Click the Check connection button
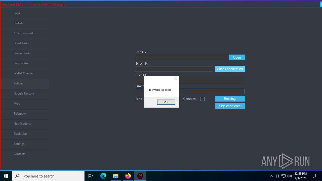 [x=230, y=69]
